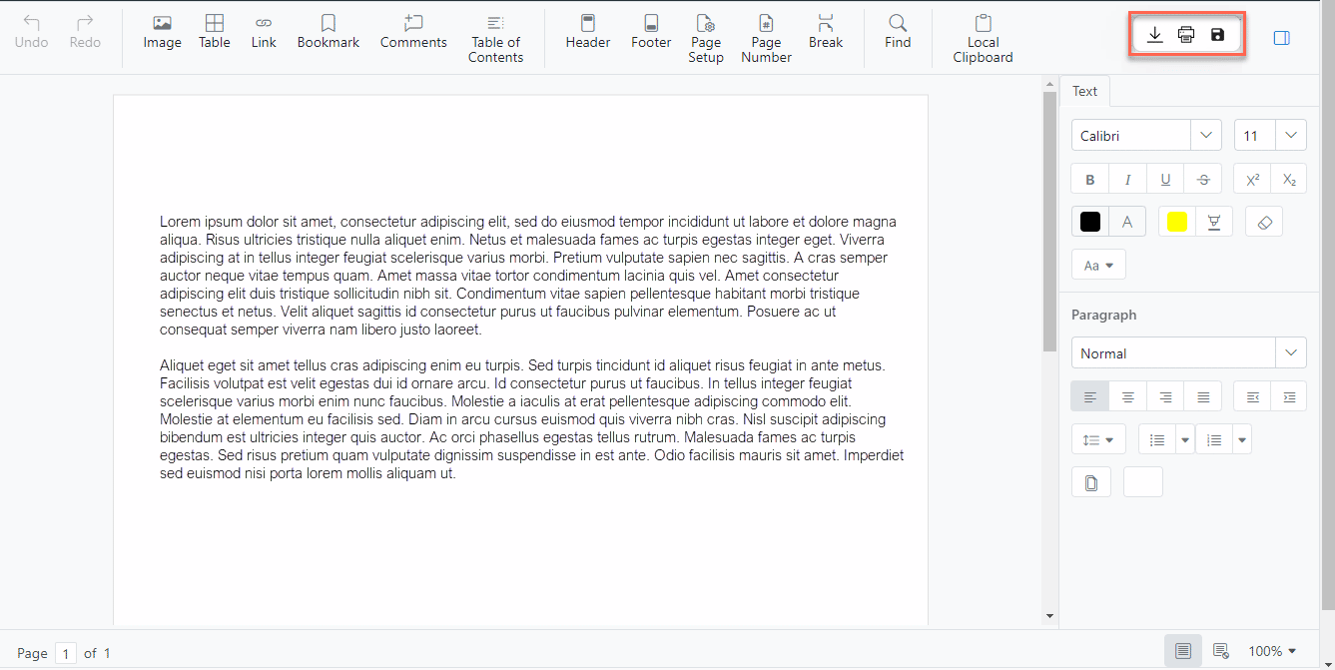Image resolution: width=1335 pixels, height=670 pixels.
Task: Click the Table of Contents button
Action: pyautogui.click(x=495, y=40)
